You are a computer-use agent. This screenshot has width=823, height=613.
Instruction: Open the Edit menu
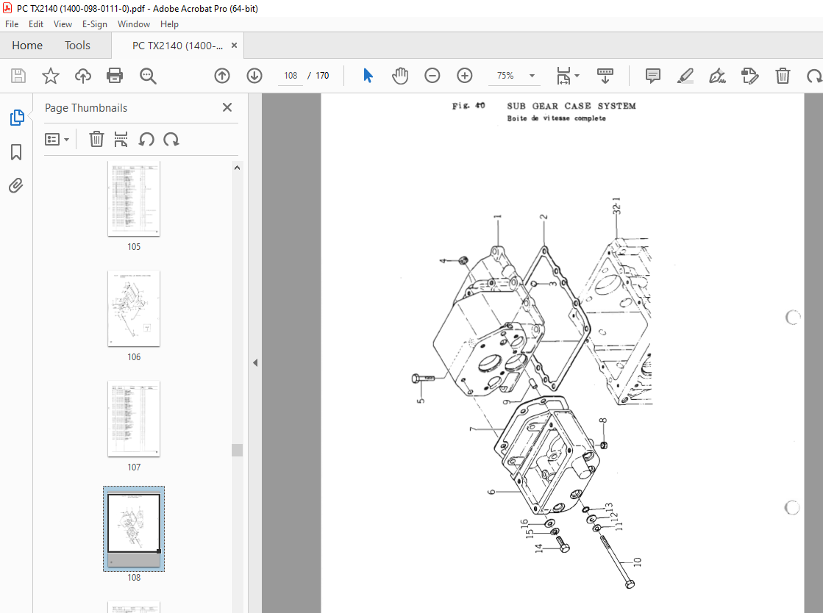point(36,24)
